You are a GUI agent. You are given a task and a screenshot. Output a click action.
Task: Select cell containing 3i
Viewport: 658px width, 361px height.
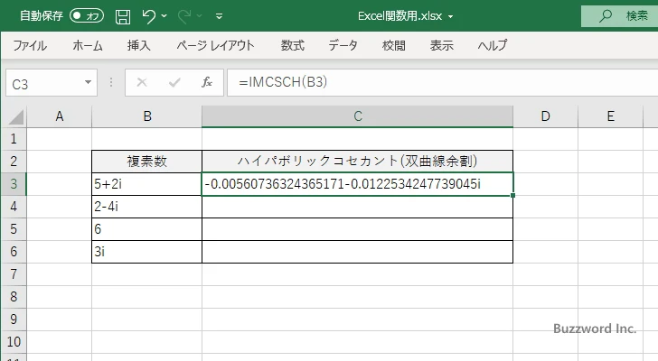(x=146, y=252)
